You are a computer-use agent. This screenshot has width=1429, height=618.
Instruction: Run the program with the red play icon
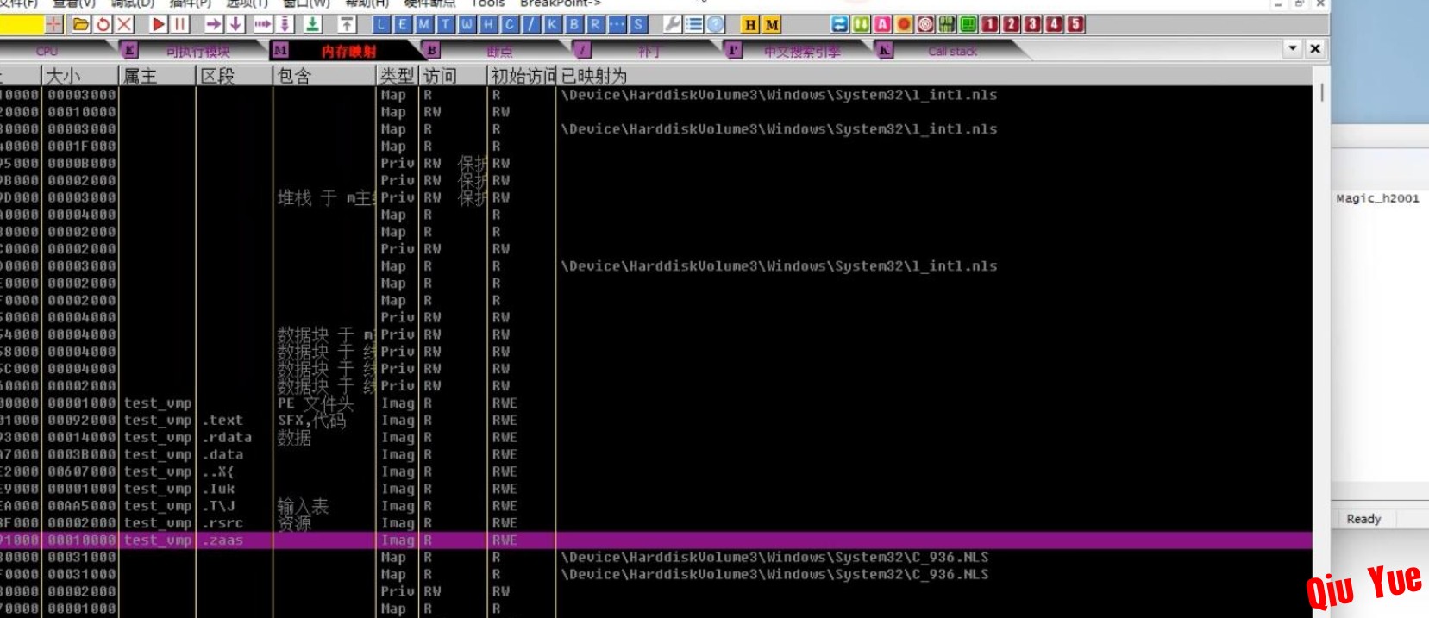pyautogui.click(x=159, y=24)
